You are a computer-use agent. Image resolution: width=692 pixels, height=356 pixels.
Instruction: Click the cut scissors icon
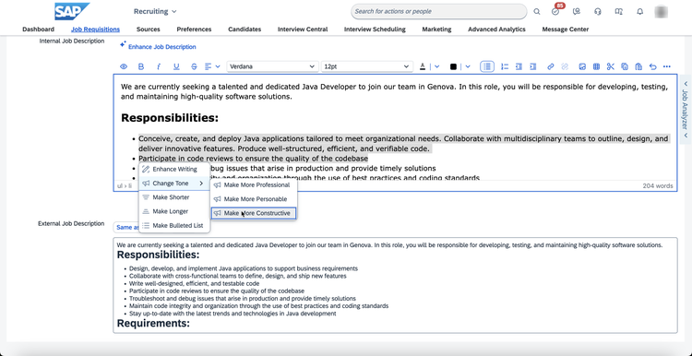tap(611, 66)
